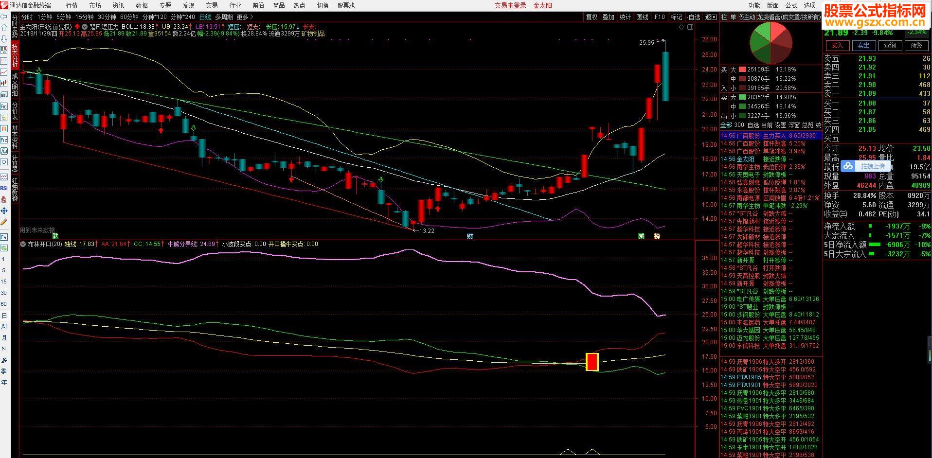The height and width of the screenshot is (458, 932).
Task: Open the candlestick chart icon in left toolbar
Action: (4, 84)
